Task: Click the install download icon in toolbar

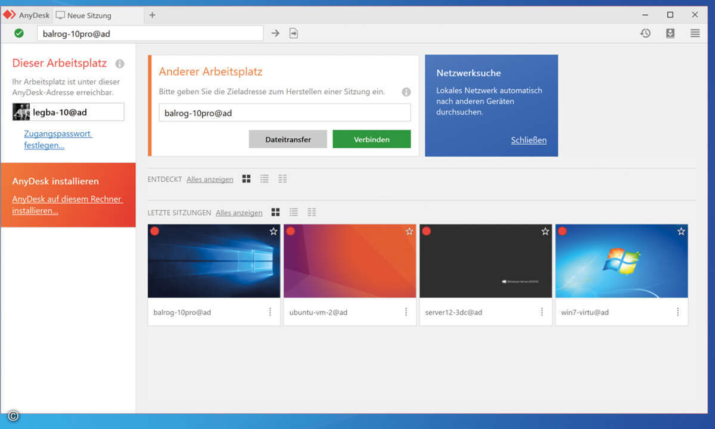Action: coord(670,33)
